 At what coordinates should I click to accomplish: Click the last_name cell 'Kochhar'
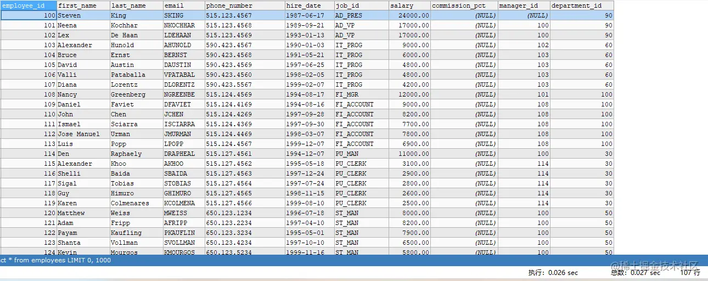136,25
